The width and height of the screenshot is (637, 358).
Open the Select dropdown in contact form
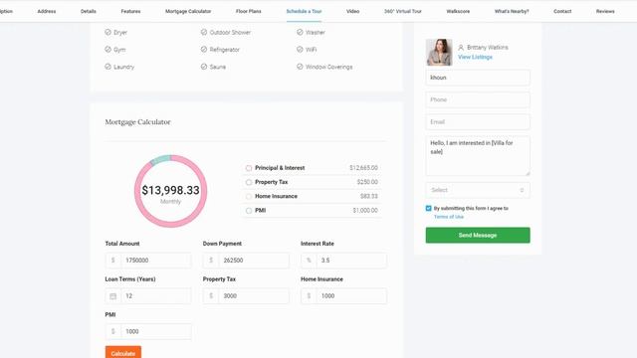[478, 190]
